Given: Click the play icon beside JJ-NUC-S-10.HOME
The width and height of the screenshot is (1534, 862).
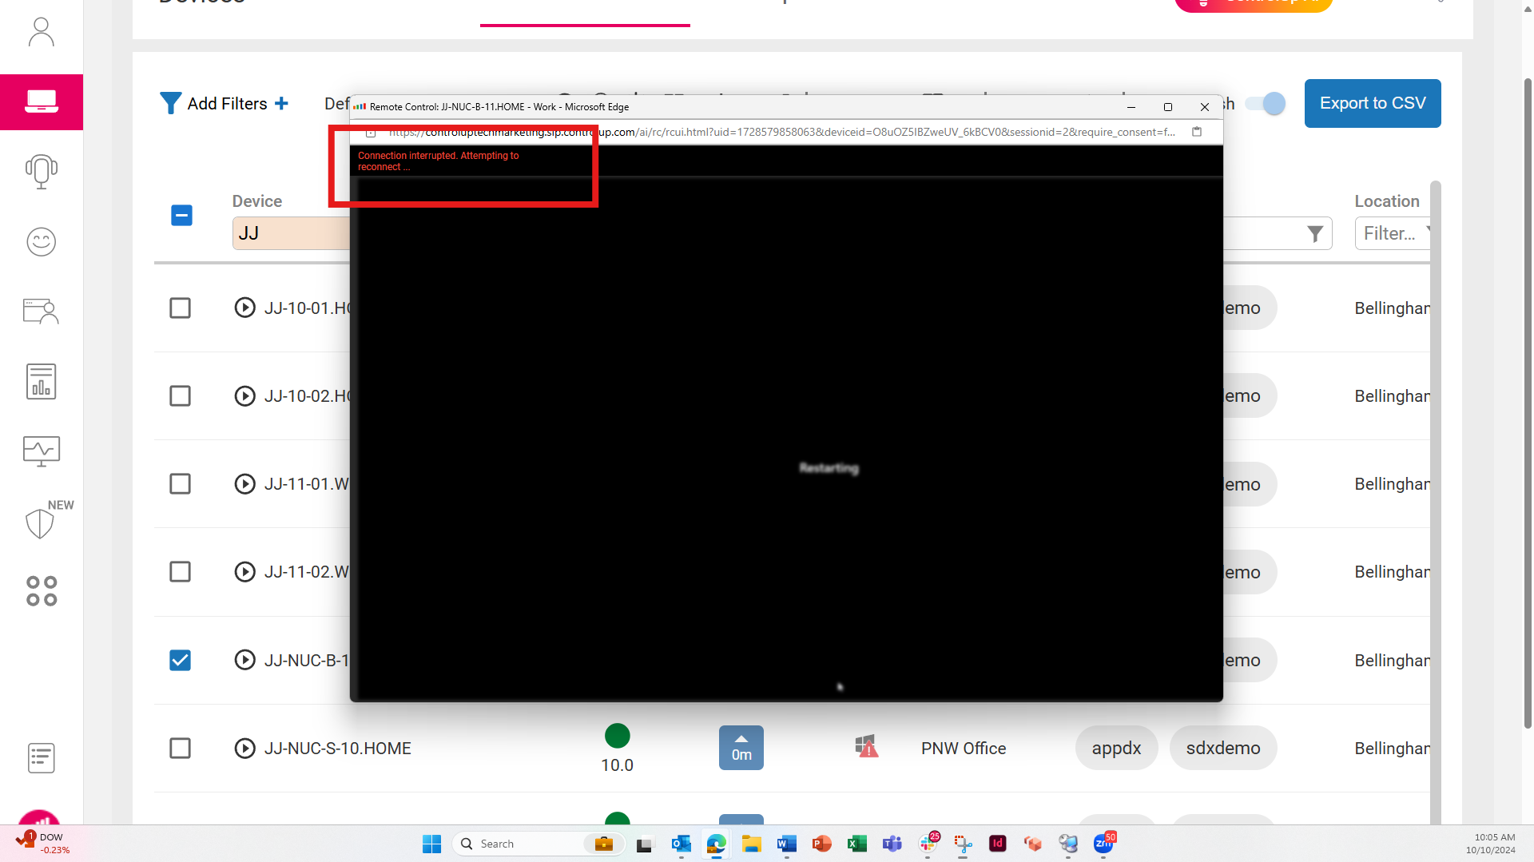Looking at the screenshot, I should coord(244,749).
